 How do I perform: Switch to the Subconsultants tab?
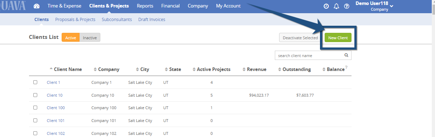tap(117, 20)
